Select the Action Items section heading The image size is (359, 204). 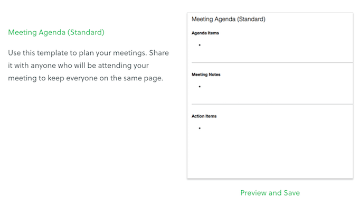coord(204,116)
